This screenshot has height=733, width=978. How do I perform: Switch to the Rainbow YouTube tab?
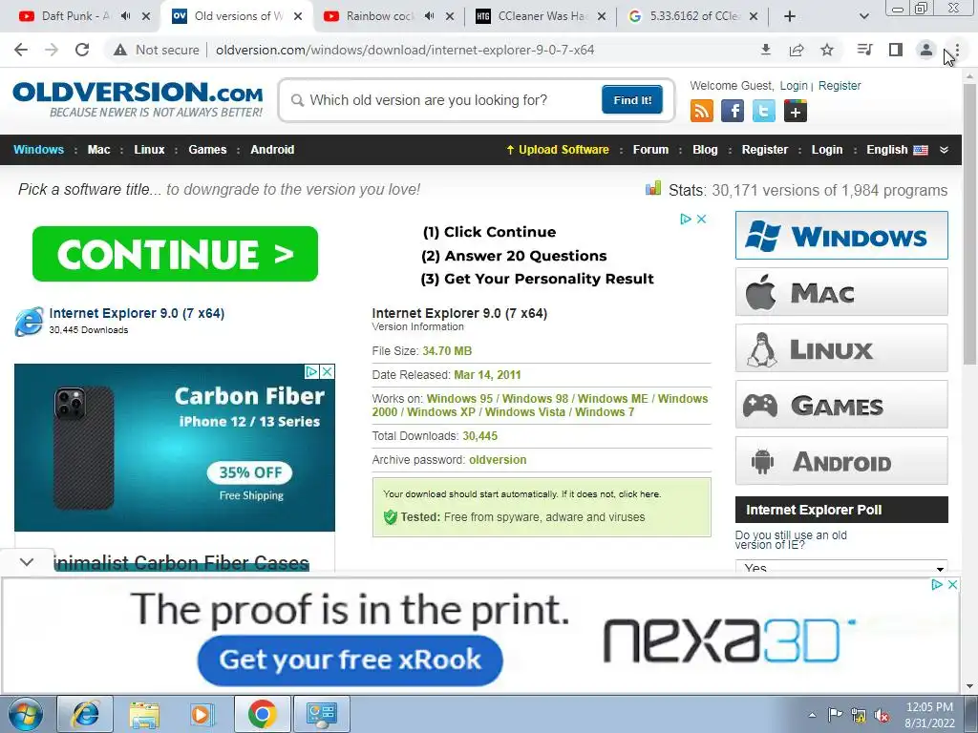379,16
